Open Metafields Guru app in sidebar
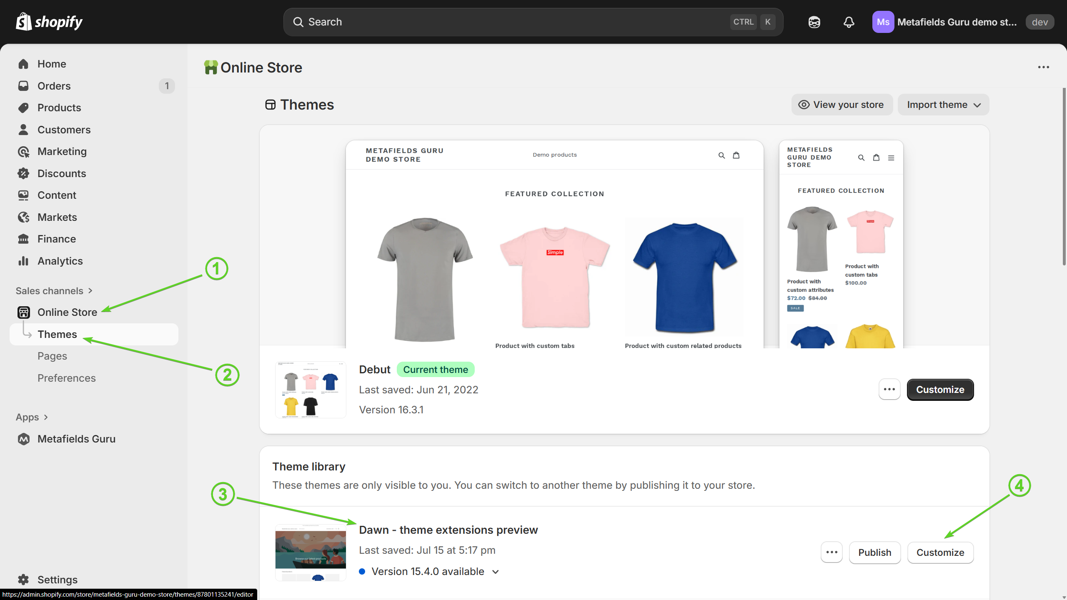The height and width of the screenshot is (600, 1067). pyautogui.click(x=76, y=439)
